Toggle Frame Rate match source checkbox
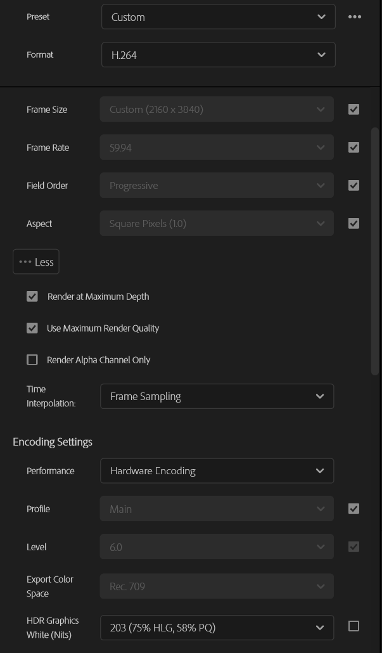Viewport: 382px width, 653px height. pyautogui.click(x=354, y=148)
